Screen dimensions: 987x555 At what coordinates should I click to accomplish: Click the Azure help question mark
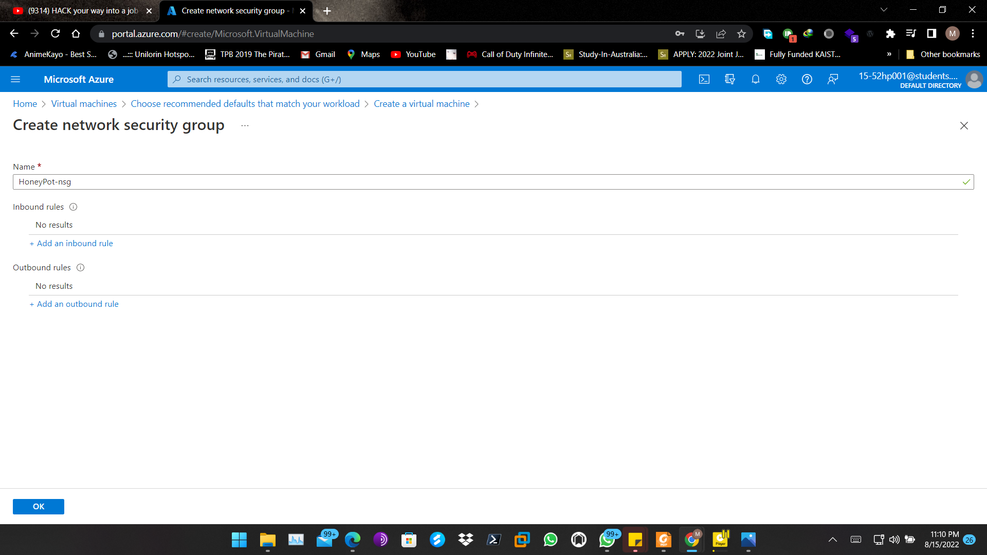[807, 79]
